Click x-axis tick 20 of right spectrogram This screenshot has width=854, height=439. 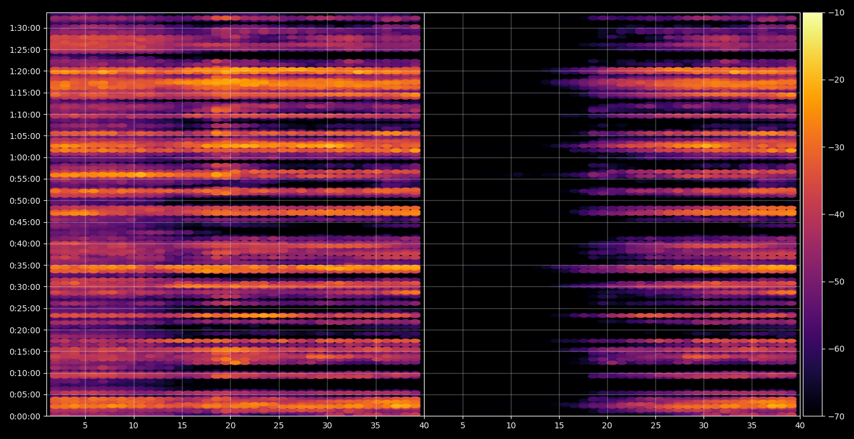pyautogui.click(x=607, y=425)
